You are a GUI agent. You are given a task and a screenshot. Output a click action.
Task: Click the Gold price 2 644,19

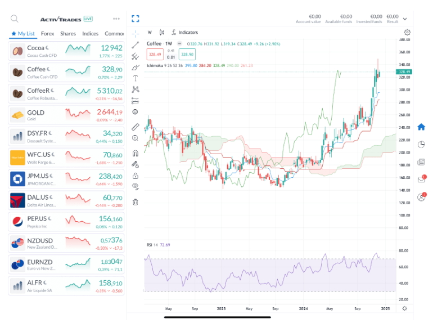(x=110, y=112)
